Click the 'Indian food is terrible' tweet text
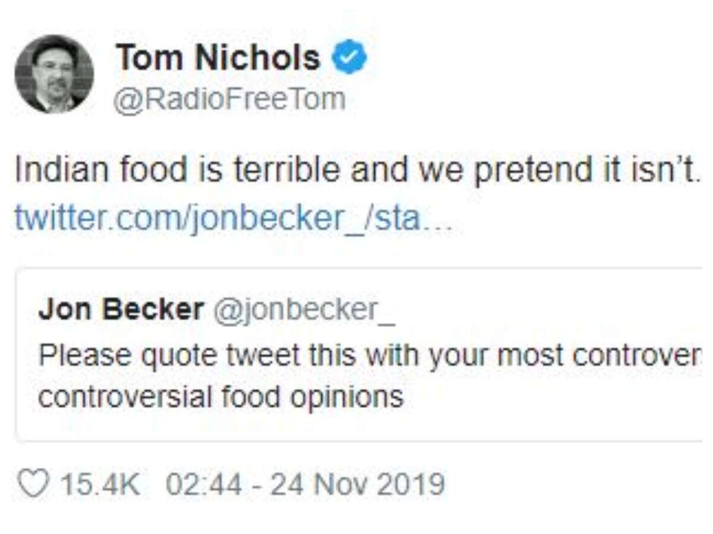The height and width of the screenshot is (534, 713). [356, 171]
